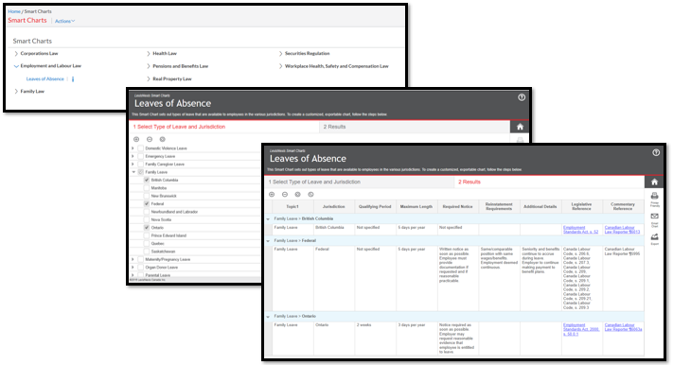
Task: Click expand-all circle icon in the selection window
Action: [x=136, y=139]
